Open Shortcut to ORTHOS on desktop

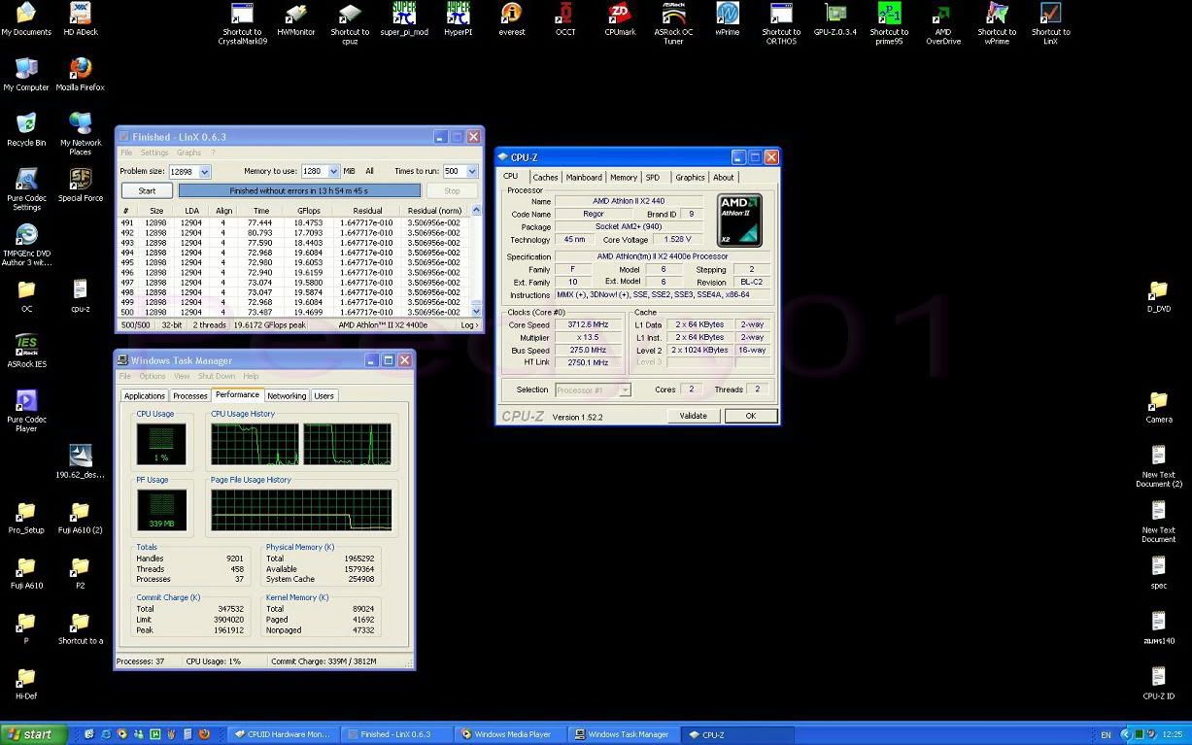pyautogui.click(x=781, y=24)
